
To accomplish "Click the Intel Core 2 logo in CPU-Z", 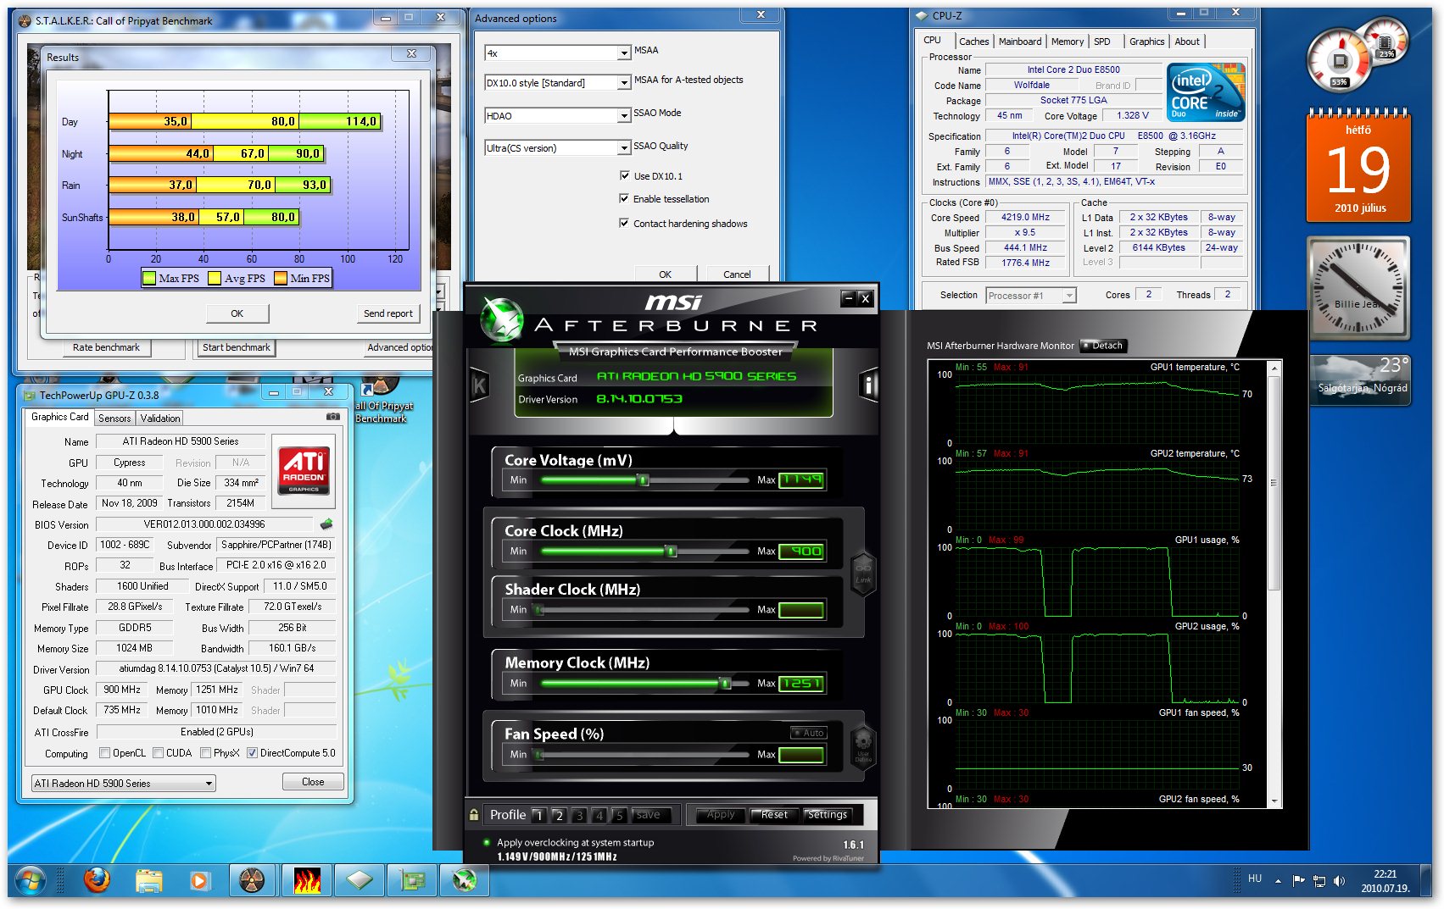I will [1206, 91].
